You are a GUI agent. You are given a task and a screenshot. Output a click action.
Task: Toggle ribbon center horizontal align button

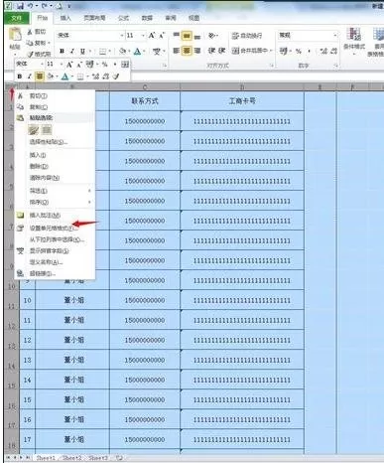tap(187, 51)
